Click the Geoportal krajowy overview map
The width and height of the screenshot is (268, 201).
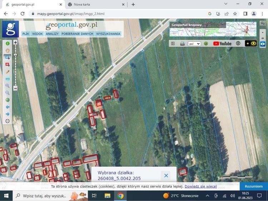pos(213,29)
